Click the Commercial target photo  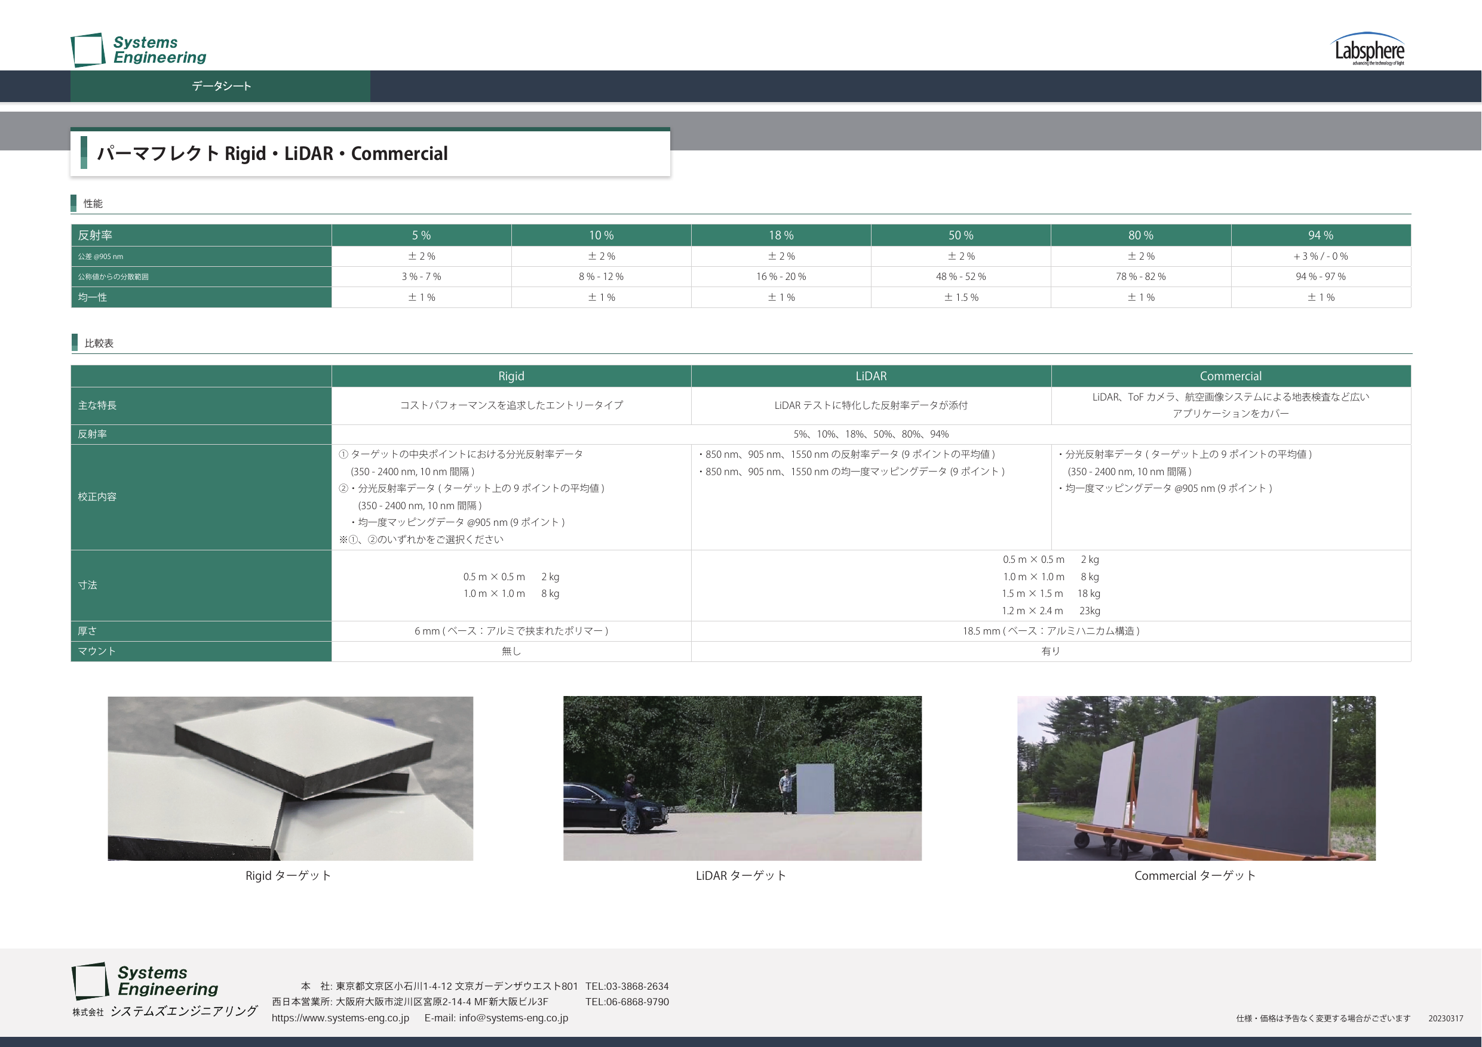tap(1195, 777)
